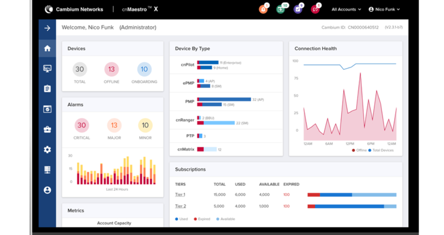444x235 pixels.
Task: Click the cnMatrix device bar
Action: point(207,149)
